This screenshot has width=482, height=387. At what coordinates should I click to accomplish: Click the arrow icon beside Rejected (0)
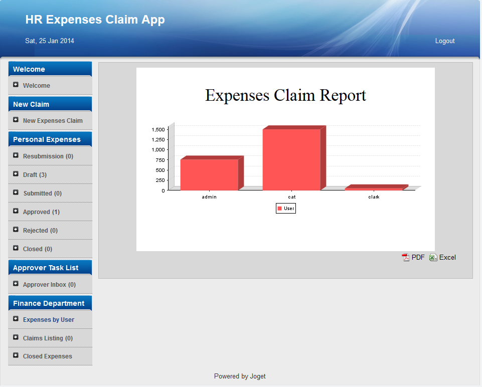click(x=16, y=230)
